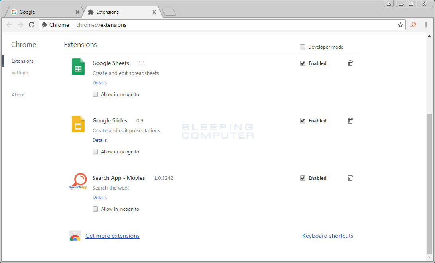The width and height of the screenshot is (435, 263).
Task: Click the vertical scrollbar thumb
Action: click(x=429, y=183)
